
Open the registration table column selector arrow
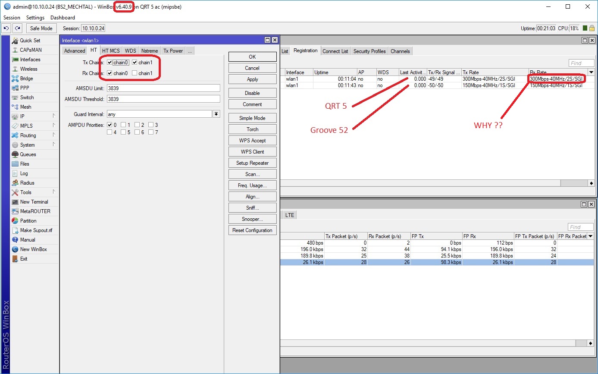[x=591, y=72]
